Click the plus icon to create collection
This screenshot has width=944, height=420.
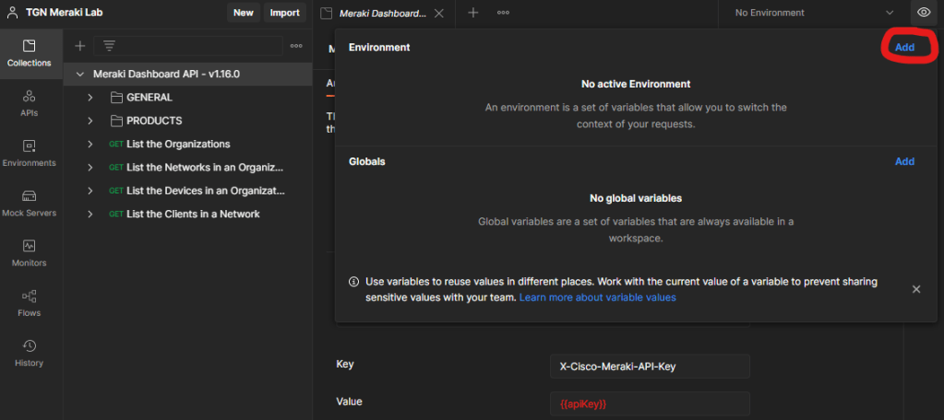[x=79, y=45]
